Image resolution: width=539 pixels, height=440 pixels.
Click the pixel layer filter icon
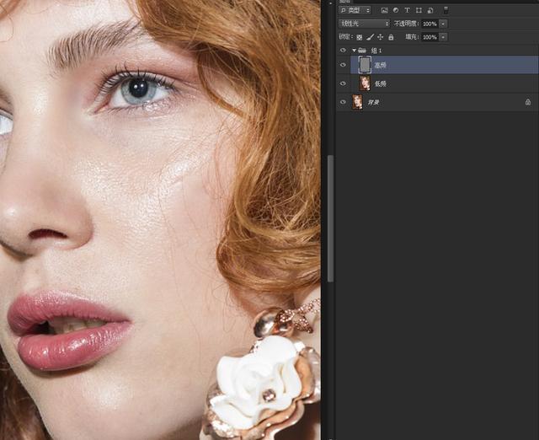pyautogui.click(x=384, y=10)
